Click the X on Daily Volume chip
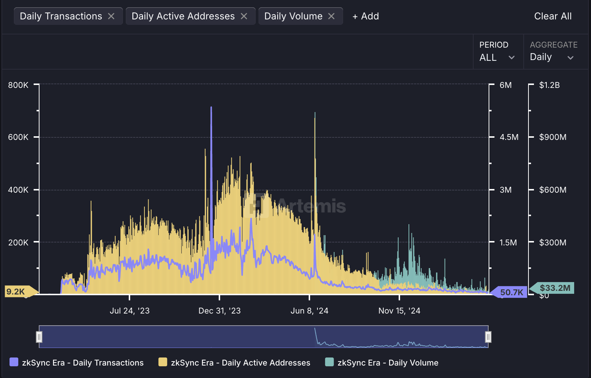This screenshot has height=378, width=591. coord(331,16)
